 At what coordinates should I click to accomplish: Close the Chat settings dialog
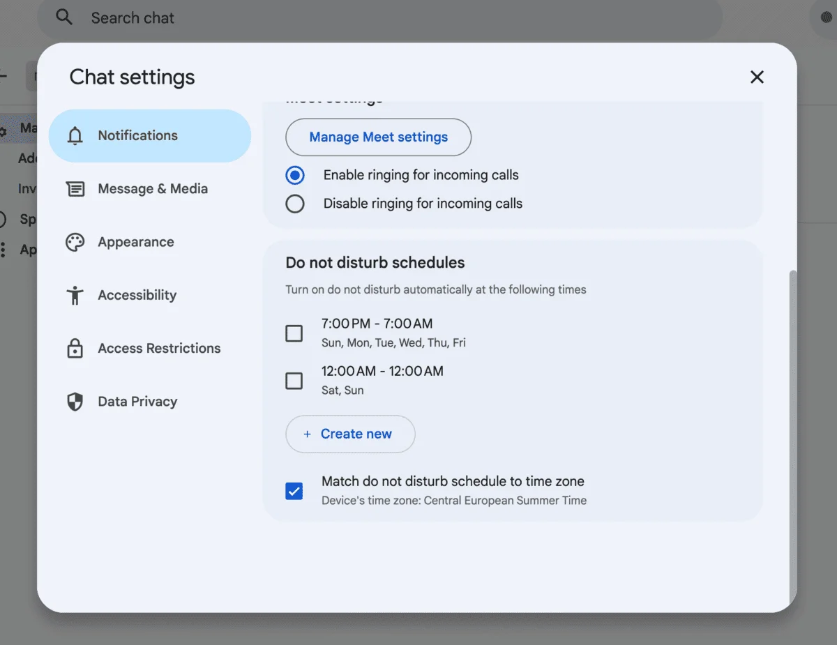pos(757,77)
